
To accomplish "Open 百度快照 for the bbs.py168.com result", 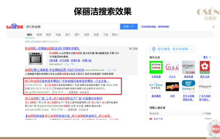I will click(73, 92).
